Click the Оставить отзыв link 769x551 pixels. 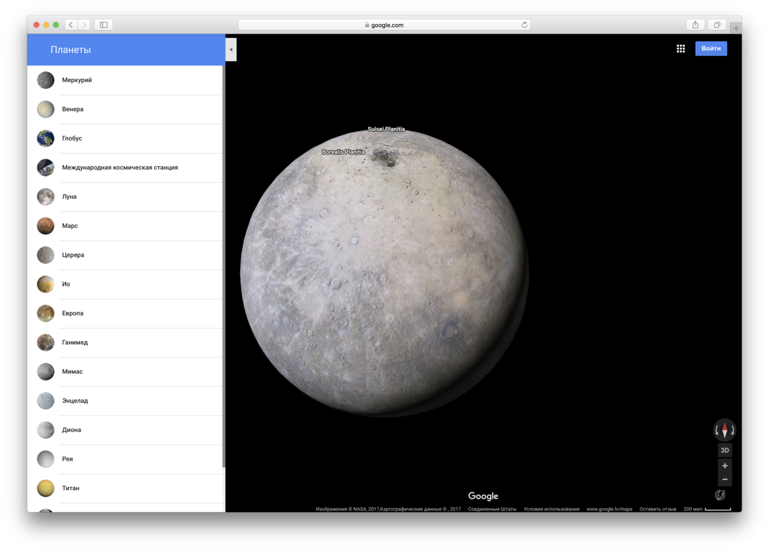point(657,509)
